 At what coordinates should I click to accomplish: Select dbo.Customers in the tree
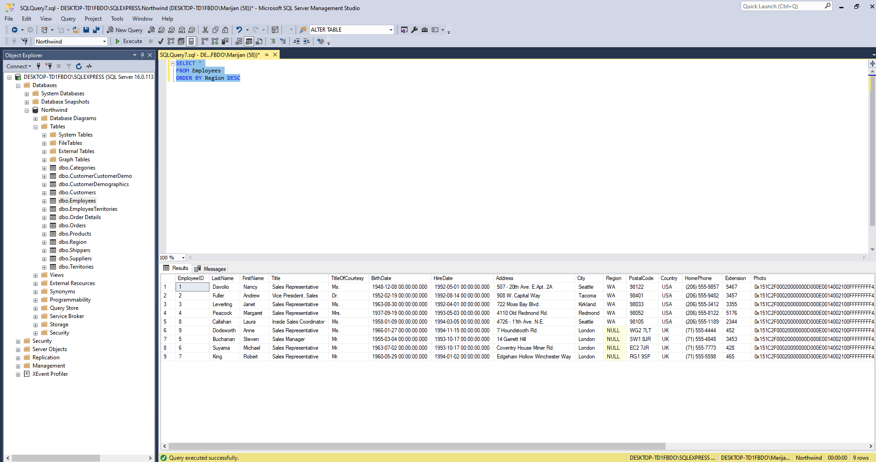pos(77,192)
